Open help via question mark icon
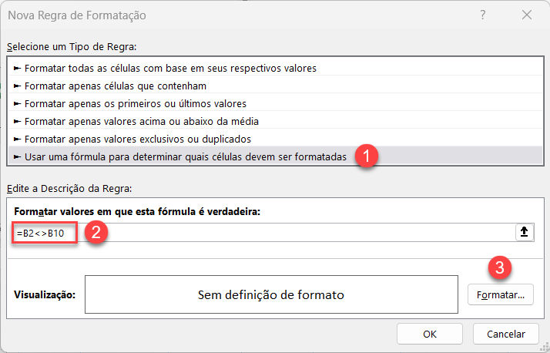The image size is (550, 353). click(x=483, y=15)
